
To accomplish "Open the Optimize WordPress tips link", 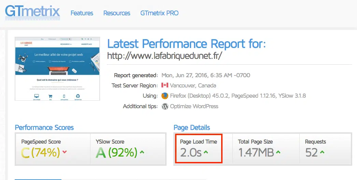I will pos(194,106).
